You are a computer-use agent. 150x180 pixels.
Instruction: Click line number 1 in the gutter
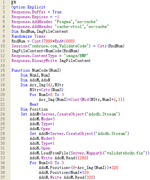click(x=4, y=2)
